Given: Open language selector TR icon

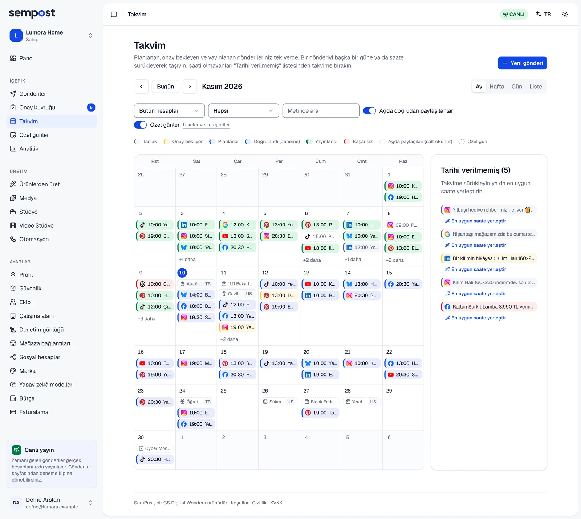Looking at the screenshot, I should [543, 14].
